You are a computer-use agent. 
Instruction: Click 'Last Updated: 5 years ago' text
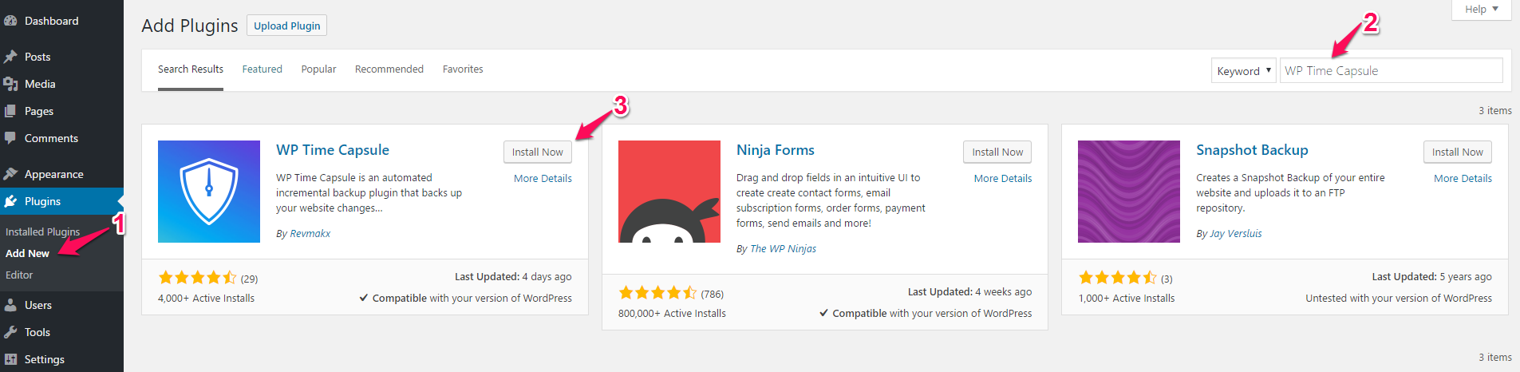click(x=1431, y=277)
